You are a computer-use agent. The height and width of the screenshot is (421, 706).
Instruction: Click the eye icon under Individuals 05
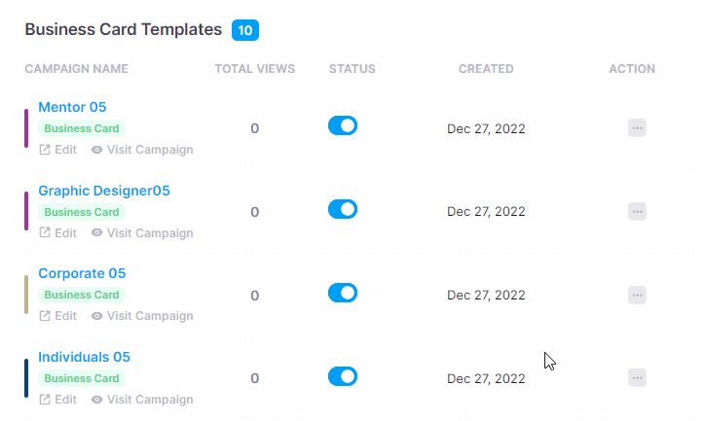pos(96,400)
